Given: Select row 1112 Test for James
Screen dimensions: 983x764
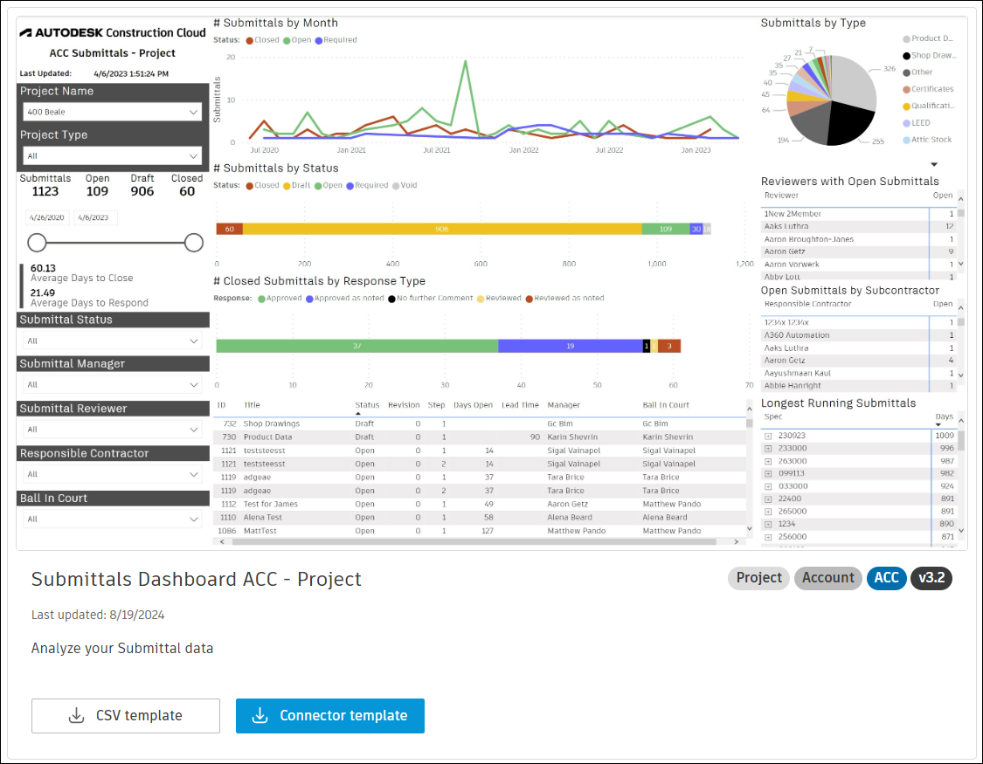Looking at the screenshot, I should 480,504.
